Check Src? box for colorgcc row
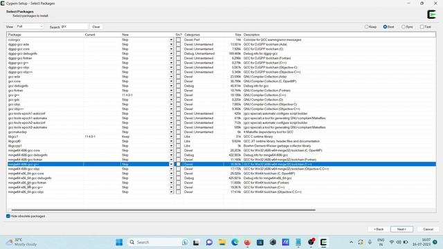The image size is (443, 249). pos(179,40)
